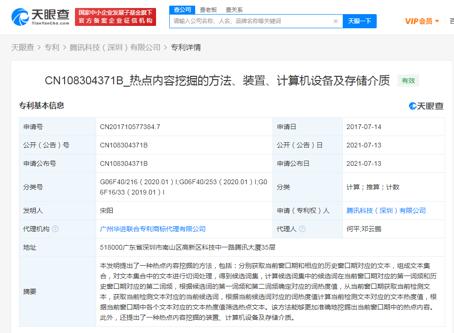Open the 专利 breadcrumb link
Image resolution: width=454 pixels, height=333 pixels.
[52, 47]
